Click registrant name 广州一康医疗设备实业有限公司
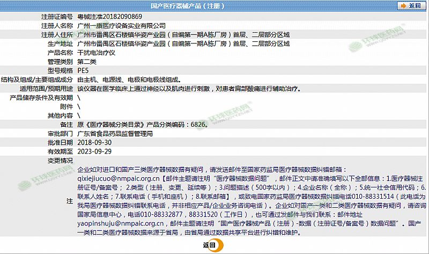The width and height of the screenshot is (429, 254). tap(122, 26)
